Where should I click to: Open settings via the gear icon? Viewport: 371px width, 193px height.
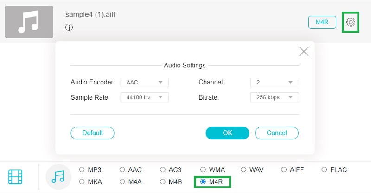click(351, 22)
